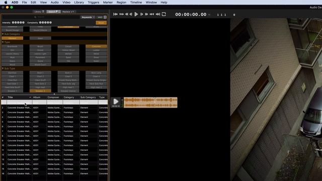The width and height of the screenshot is (322, 181).
Task: Click the Album column header
Action: pyautogui.click(x=39, y=97)
